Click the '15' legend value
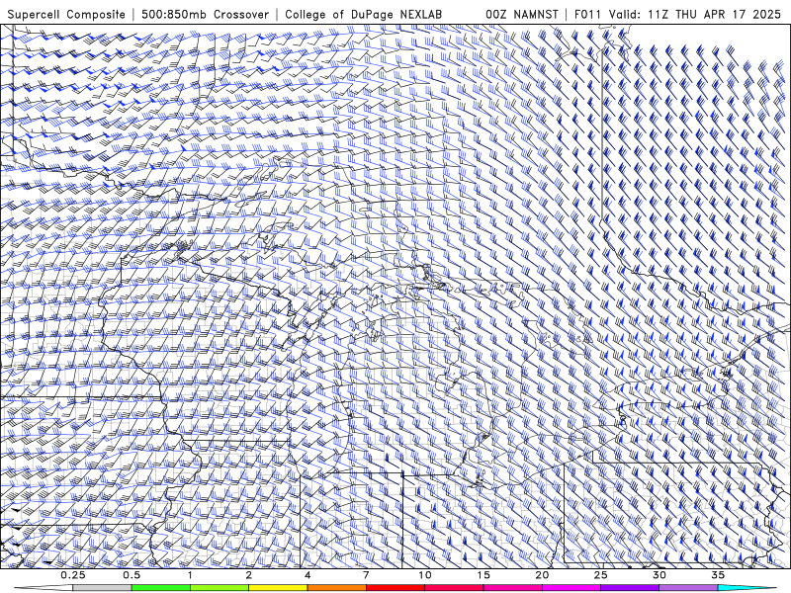 click(x=483, y=575)
